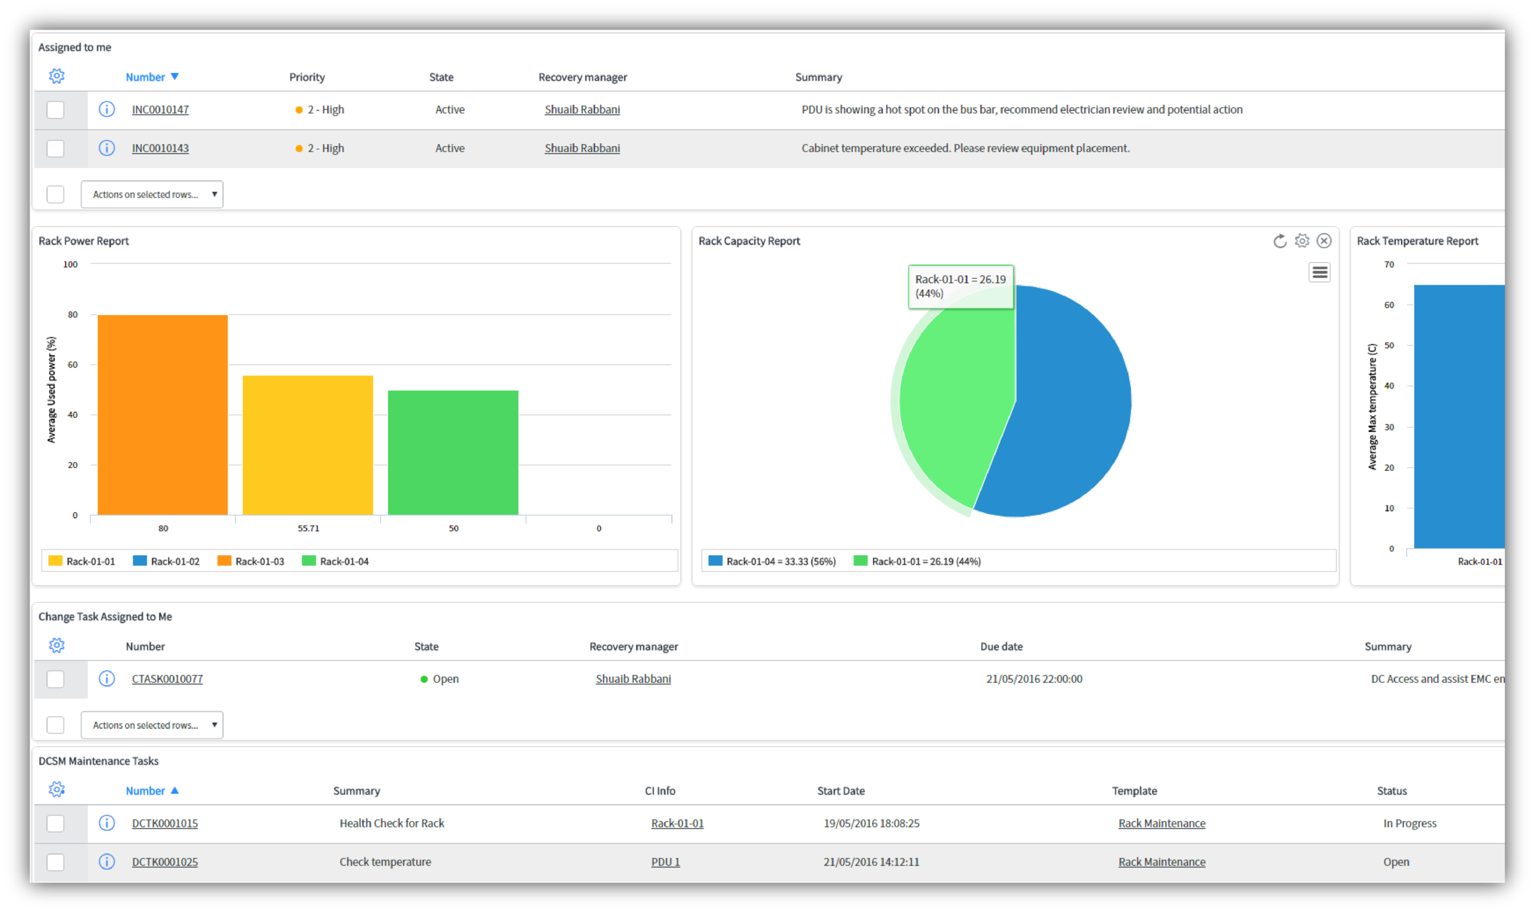Show info preview for CTASK0010077

[106, 679]
